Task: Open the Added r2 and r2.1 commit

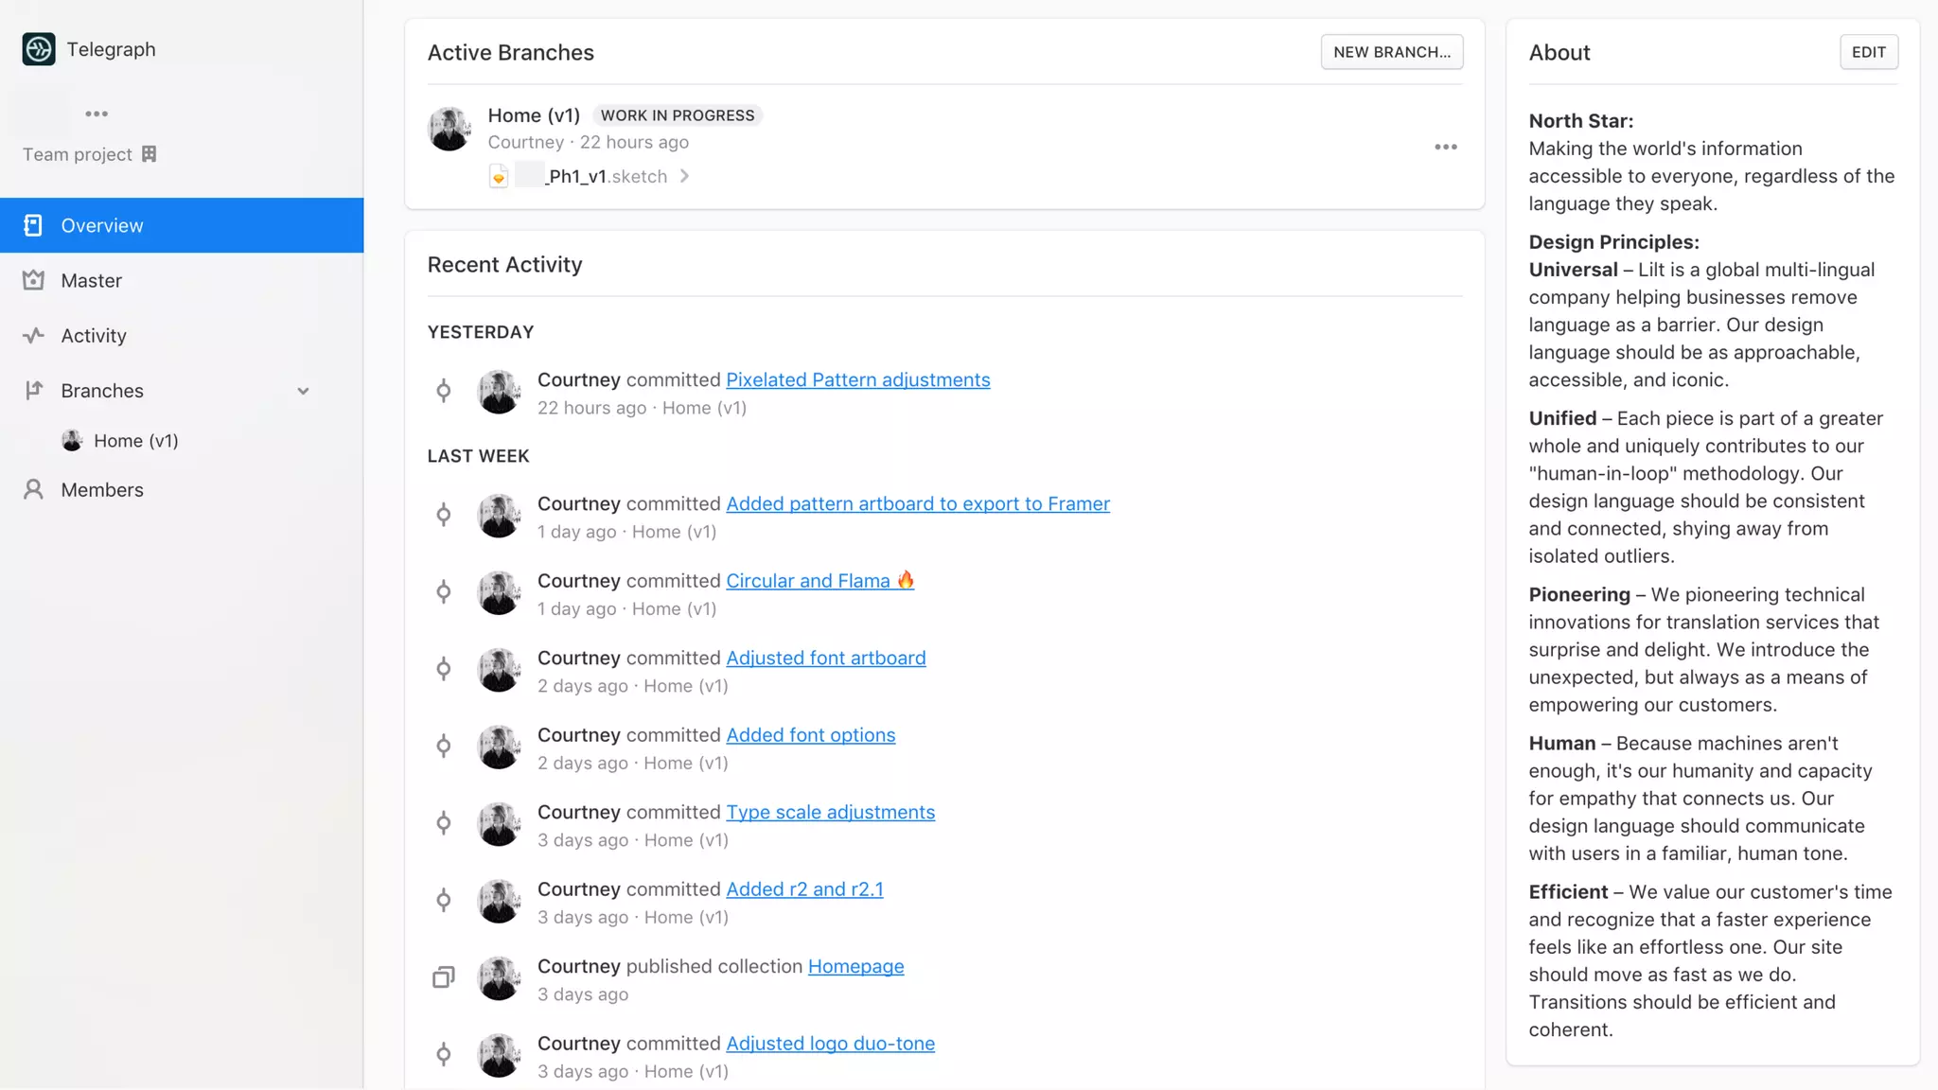Action: (x=804, y=888)
